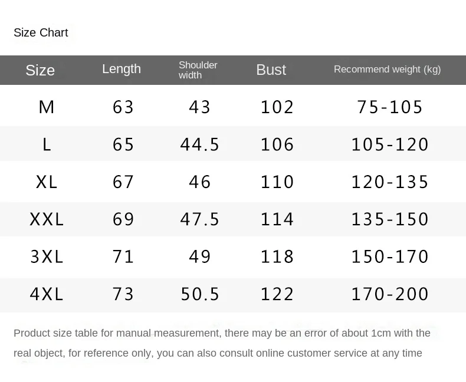Click the Length column header
This screenshot has height=382, width=466.
point(122,69)
